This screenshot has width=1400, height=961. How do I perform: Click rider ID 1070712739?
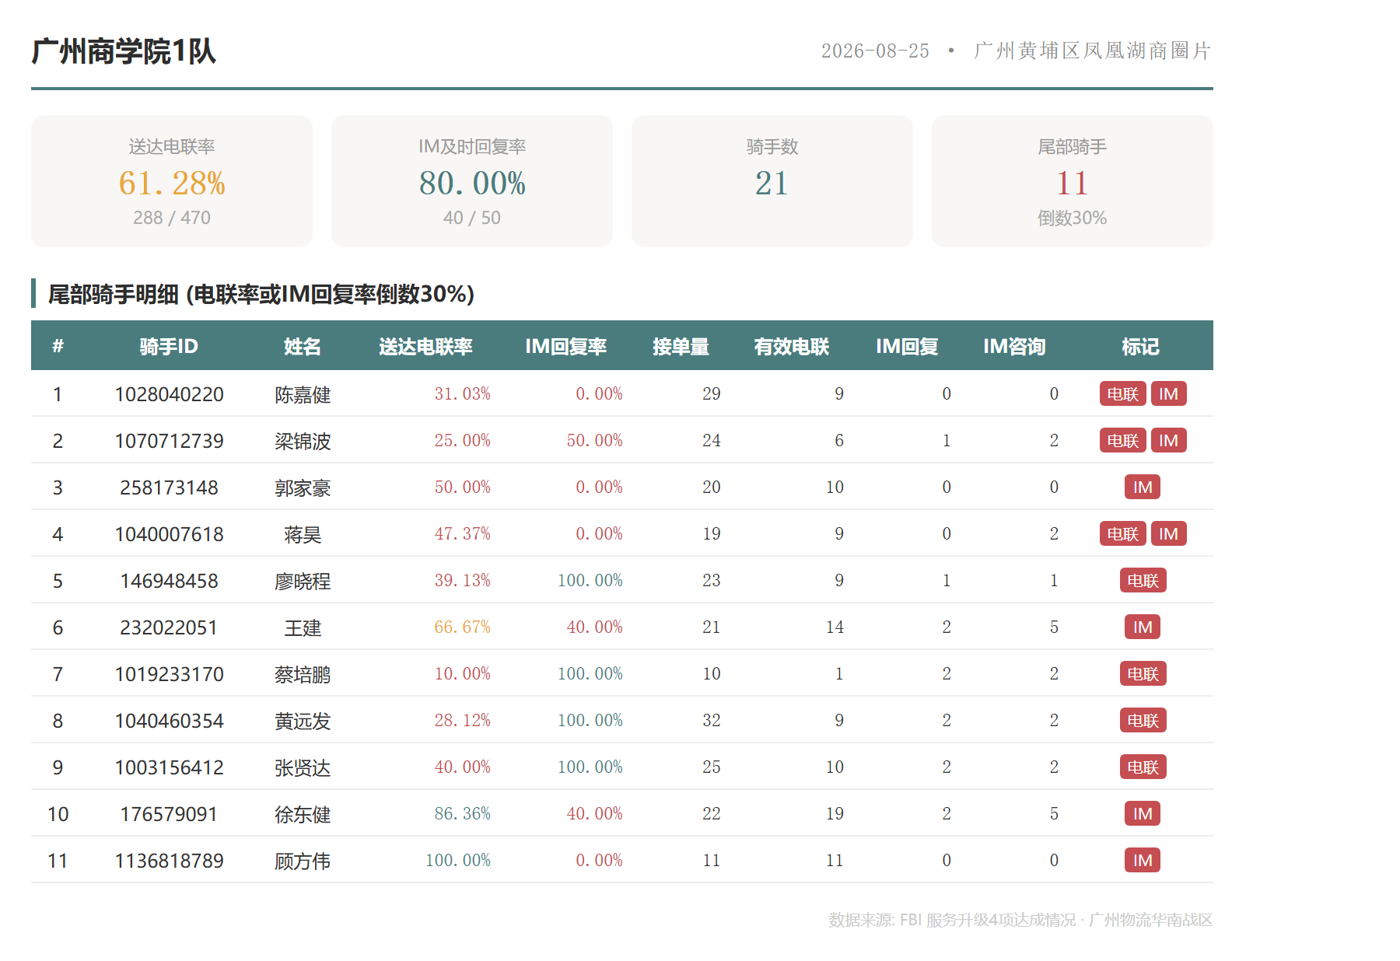click(169, 441)
